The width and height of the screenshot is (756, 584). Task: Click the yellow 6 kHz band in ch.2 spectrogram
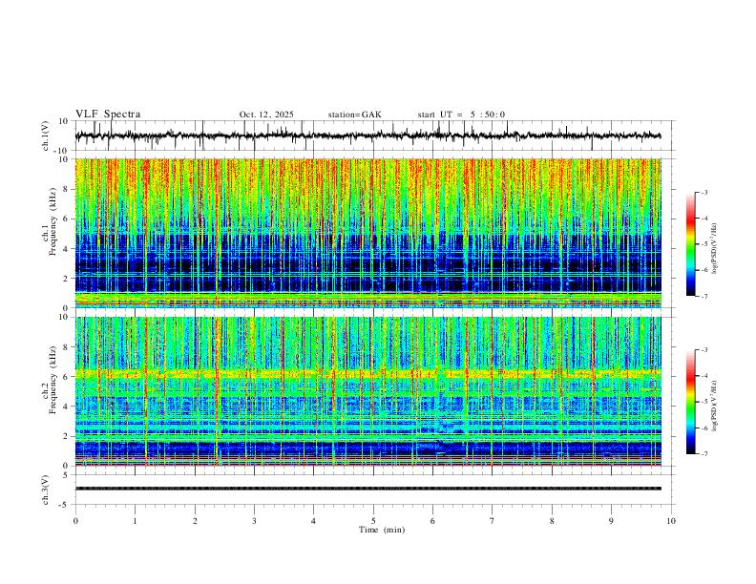pos(367,374)
